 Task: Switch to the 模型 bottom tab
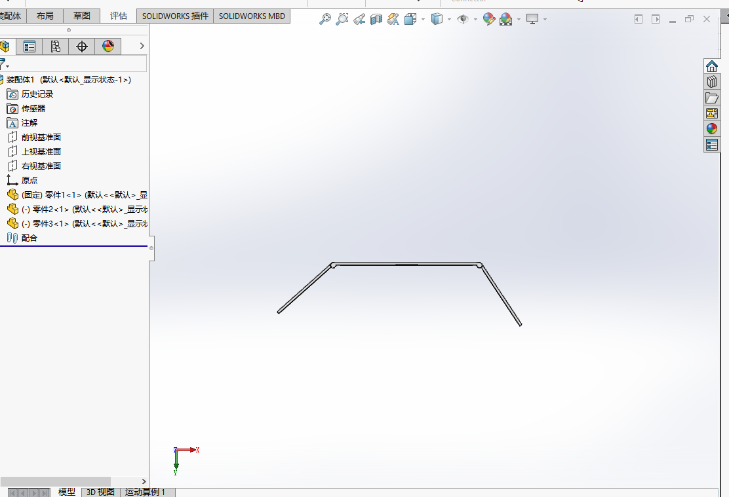tap(66, 492)
